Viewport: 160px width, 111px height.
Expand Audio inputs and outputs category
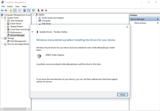(36, 18)
